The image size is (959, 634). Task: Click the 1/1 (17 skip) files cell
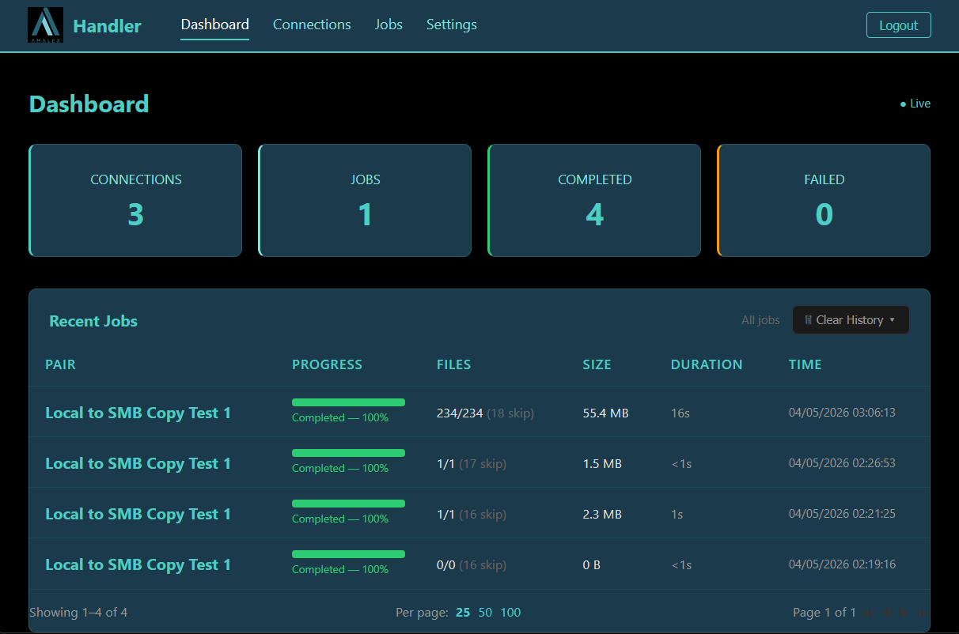472,463
